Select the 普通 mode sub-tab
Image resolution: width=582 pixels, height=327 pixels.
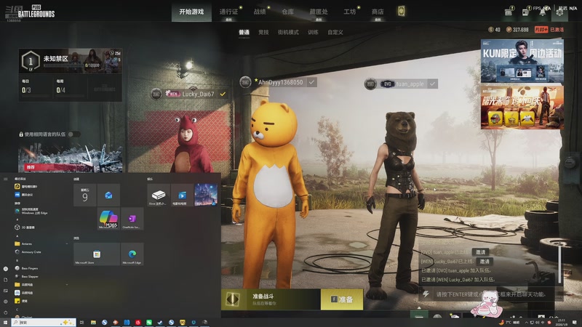[x=244, y=32]
